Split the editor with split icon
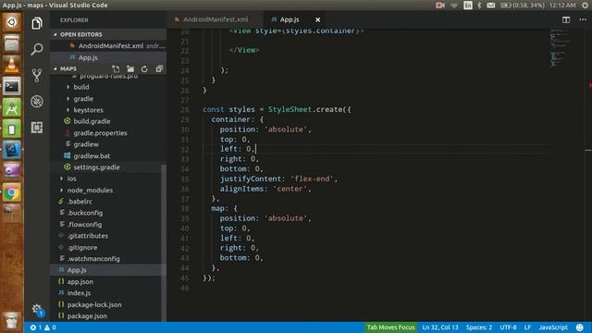Viewport: 592px width, 333px height. [x=565, y=19]
